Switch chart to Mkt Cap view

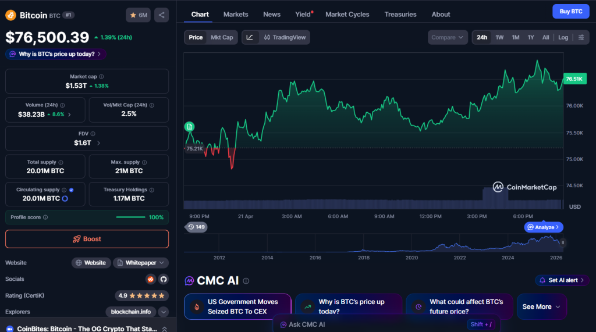(222, 37)
